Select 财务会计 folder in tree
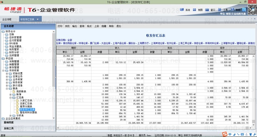Screen dimensions: 257x137 (10, 31)
